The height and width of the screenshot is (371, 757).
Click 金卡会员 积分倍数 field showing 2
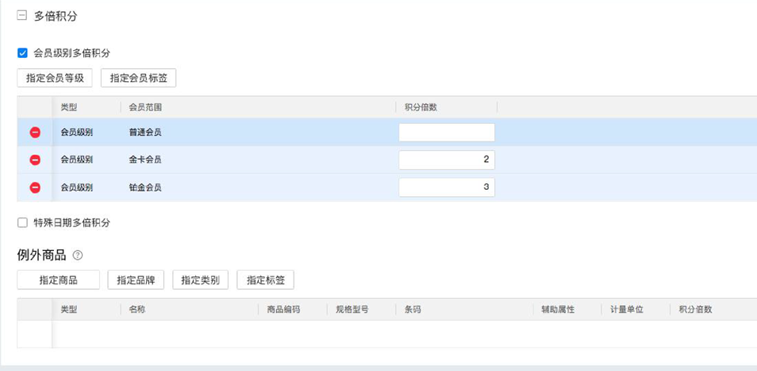point(446,160)
